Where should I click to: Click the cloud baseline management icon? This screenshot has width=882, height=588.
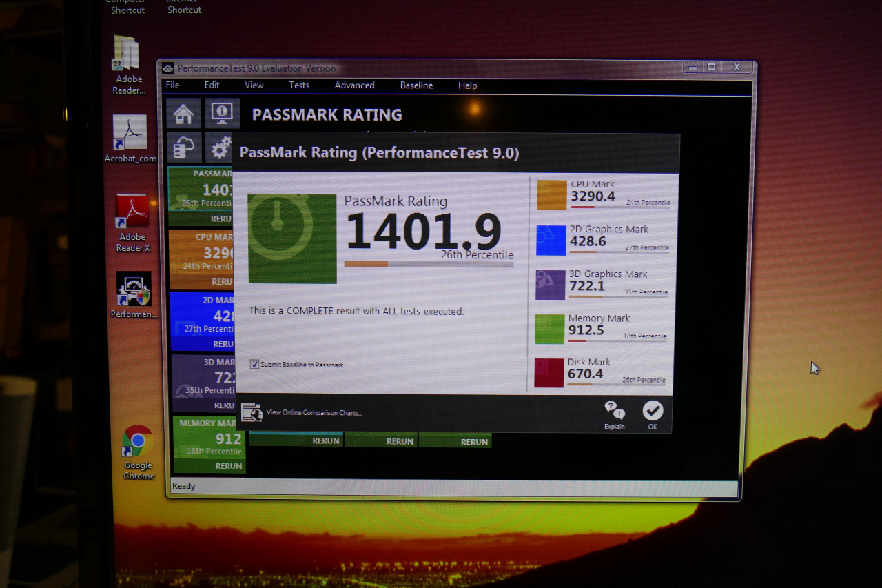point(184,148)
